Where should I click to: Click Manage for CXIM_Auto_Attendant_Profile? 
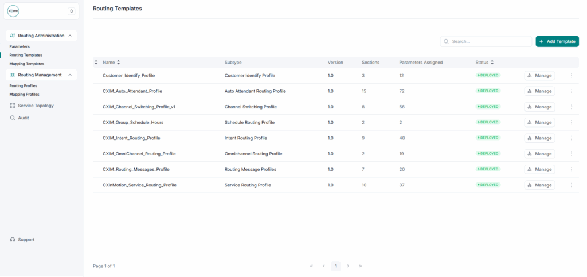[x=539, y=91]
